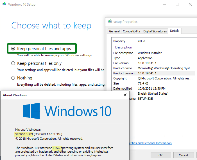197x160 pixels.
Task: Open Remove Properties and Personal Information link
Action: (x=151, y=143)
